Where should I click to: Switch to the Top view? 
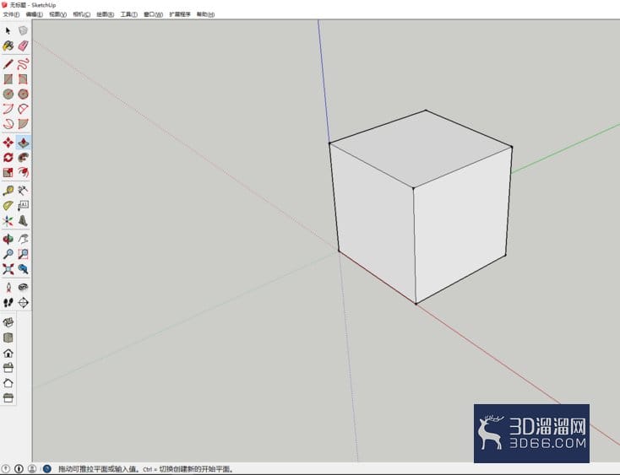(8, 337)
